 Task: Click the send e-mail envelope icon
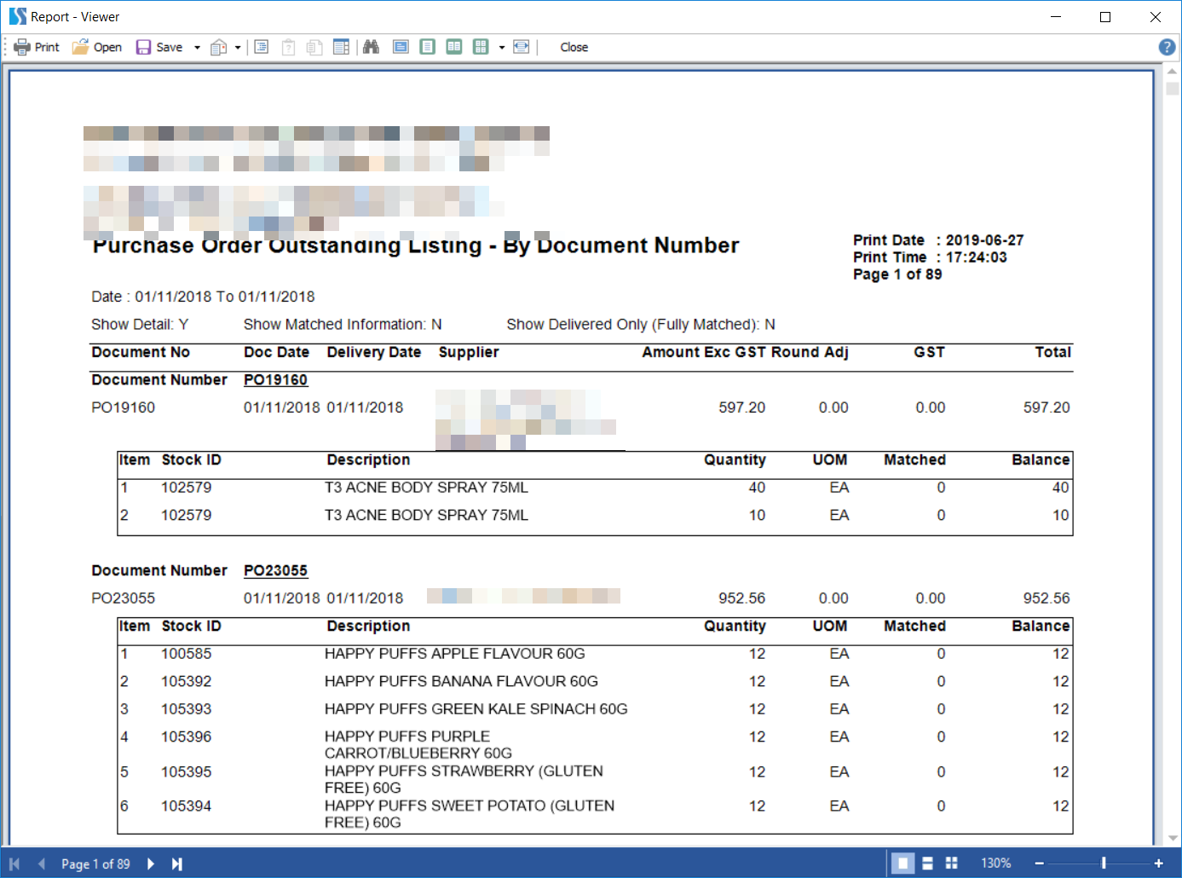[x=218, y=48]
